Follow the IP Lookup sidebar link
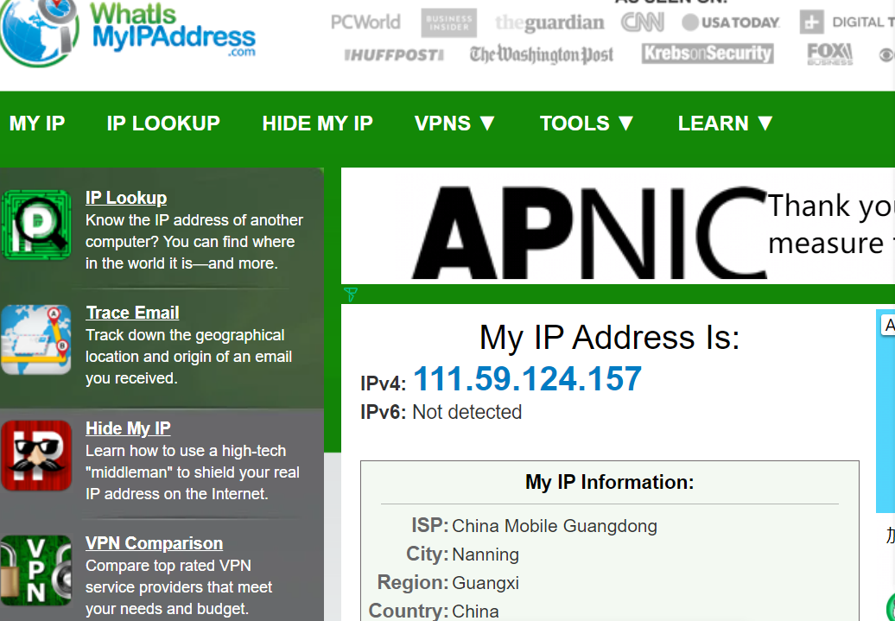 (126, 198)
